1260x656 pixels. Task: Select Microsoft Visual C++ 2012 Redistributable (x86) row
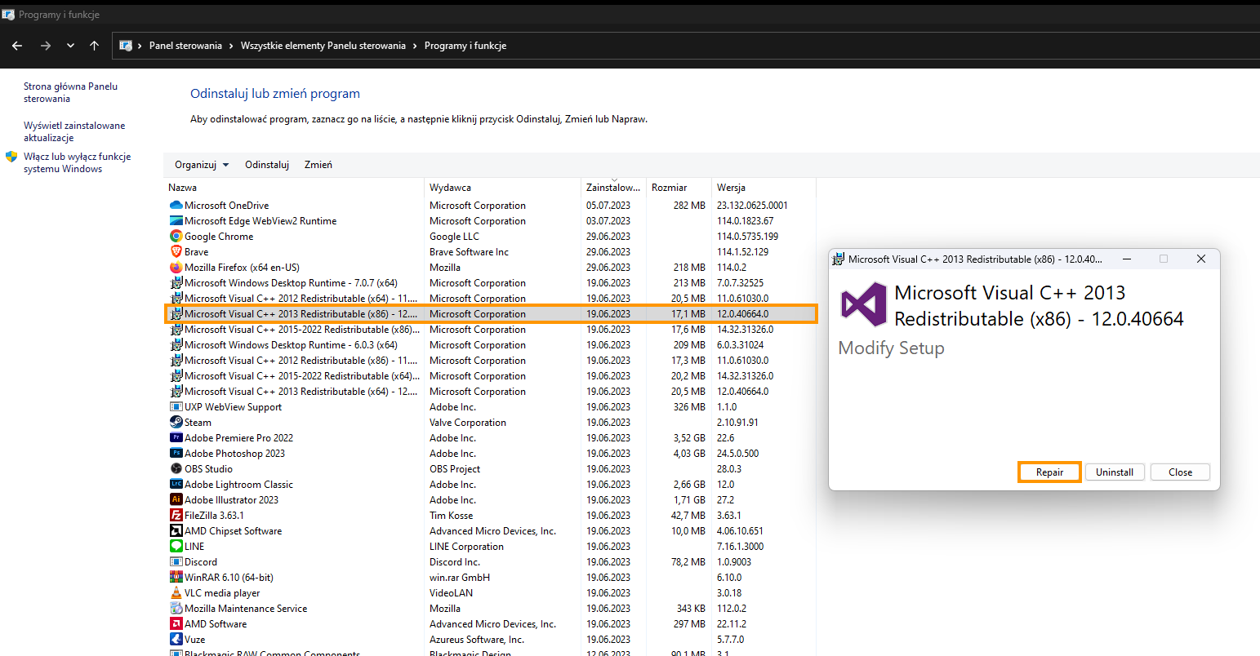click(490, 361)
